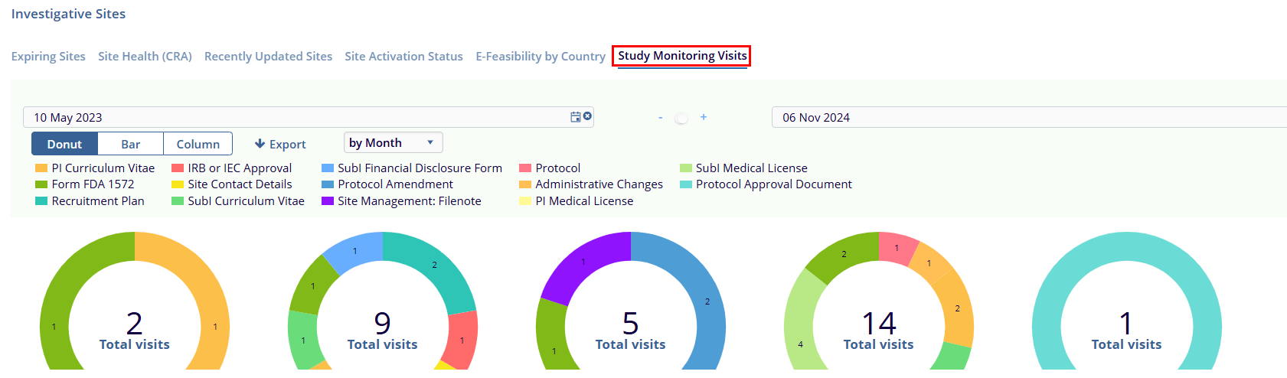Open the start date calendar picker
The width and height of the screenshot is (1287, 378).
575,117
